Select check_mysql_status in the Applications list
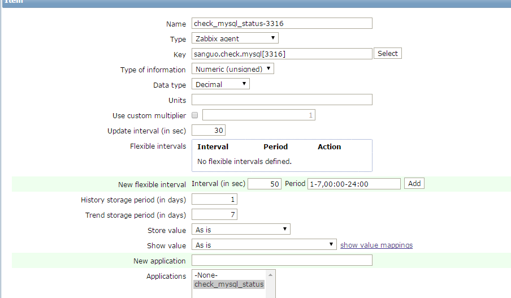This screenshot has width=511, height=298. [x=229, y=284]
